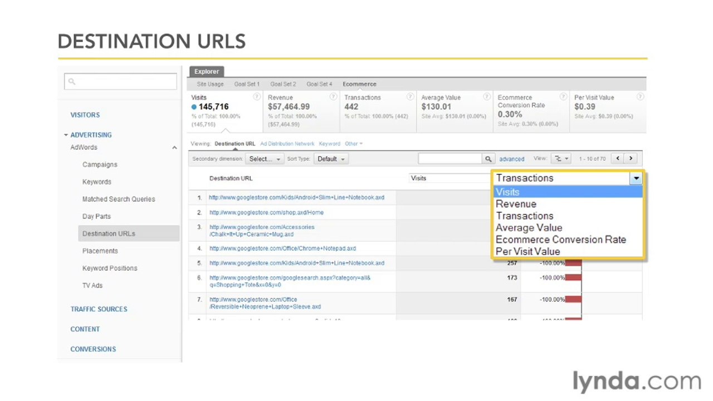
Task: Open the View type selector icon
Action: tap(561, 159)
